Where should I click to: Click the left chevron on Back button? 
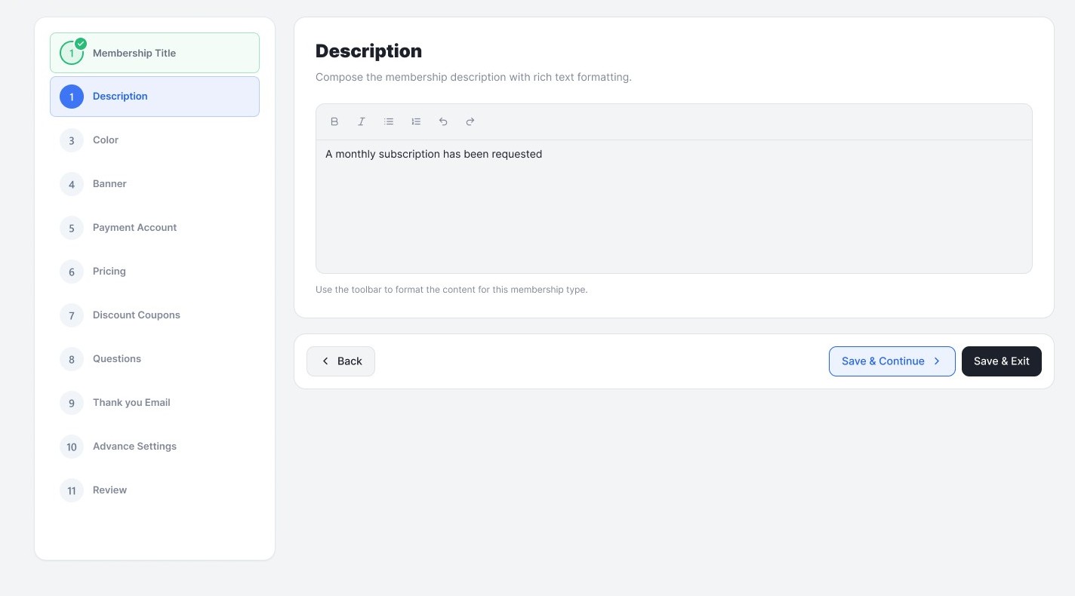click(x=325, y=361)
